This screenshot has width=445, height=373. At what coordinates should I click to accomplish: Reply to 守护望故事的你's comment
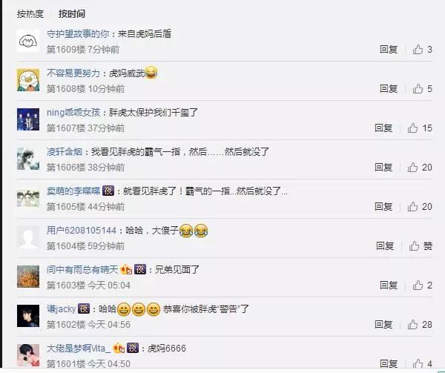pyautogui.click(x=389, y=50)
